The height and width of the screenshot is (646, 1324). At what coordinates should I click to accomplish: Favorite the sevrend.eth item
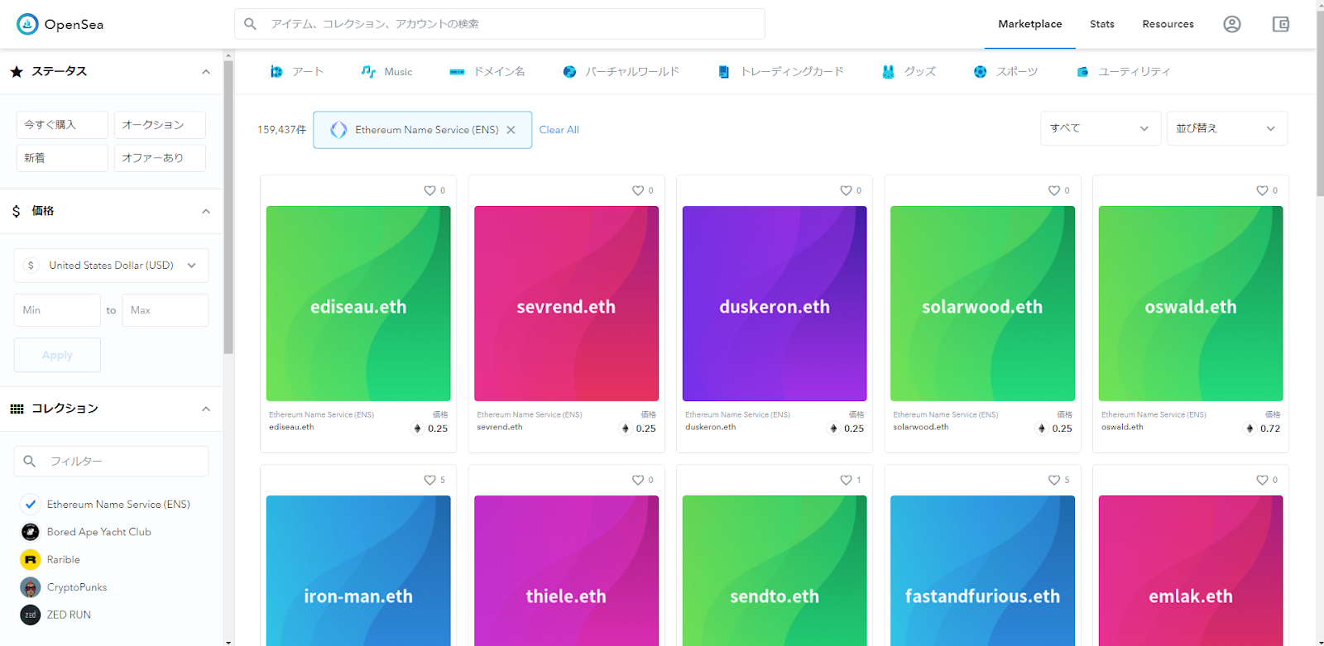click(638, 190)
